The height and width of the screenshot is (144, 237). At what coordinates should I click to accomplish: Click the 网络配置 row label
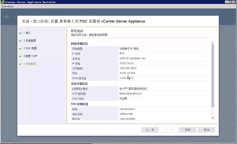pyautogui.click(x=77, y=49)
